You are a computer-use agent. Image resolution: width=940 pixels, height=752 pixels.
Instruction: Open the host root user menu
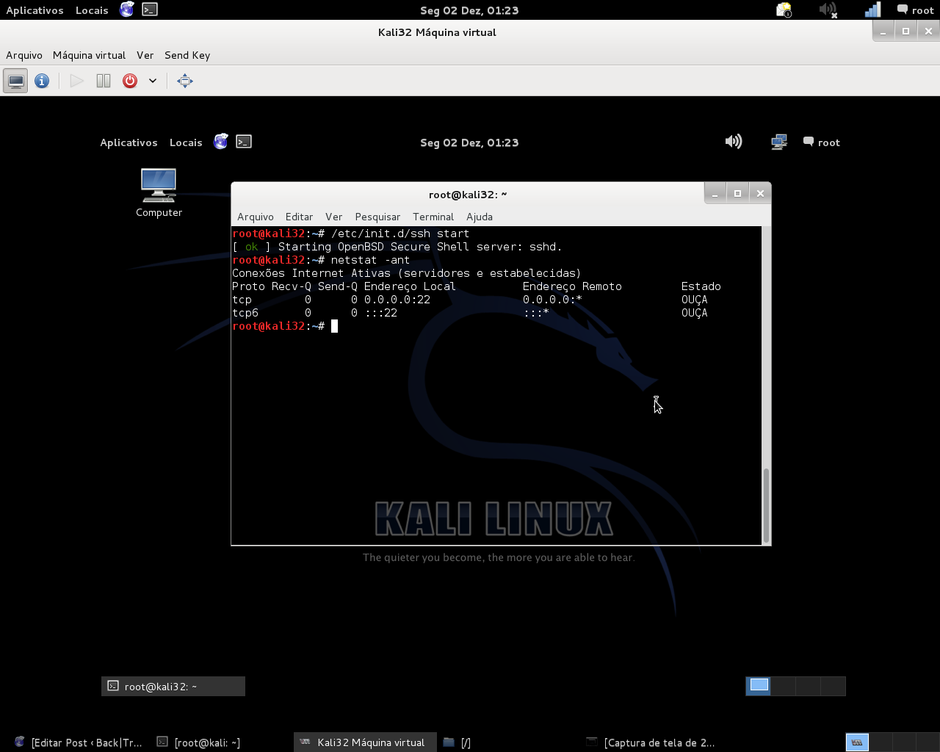click(915, 10)
